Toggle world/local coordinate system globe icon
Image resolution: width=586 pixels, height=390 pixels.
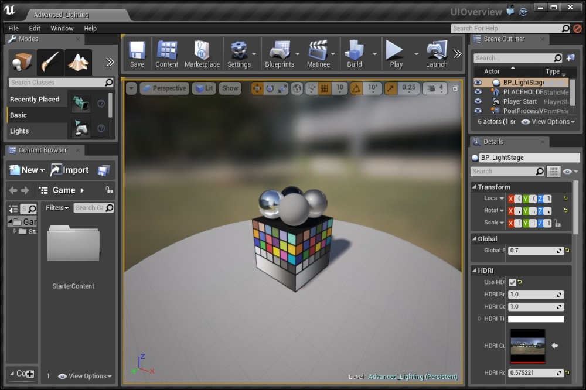pyautogui.click(x=297, y=88)
